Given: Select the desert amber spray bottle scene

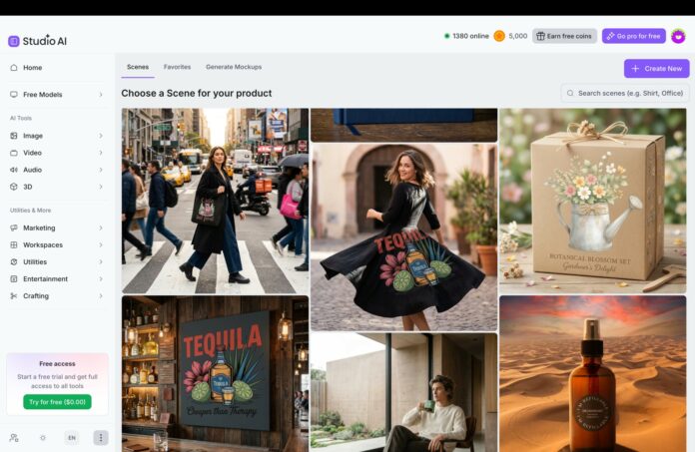Looking at the screenshot, I should (592, 373).
